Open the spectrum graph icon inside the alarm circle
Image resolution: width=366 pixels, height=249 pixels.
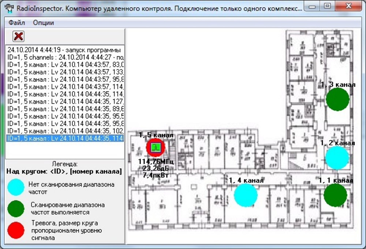[x=155, y=148]
